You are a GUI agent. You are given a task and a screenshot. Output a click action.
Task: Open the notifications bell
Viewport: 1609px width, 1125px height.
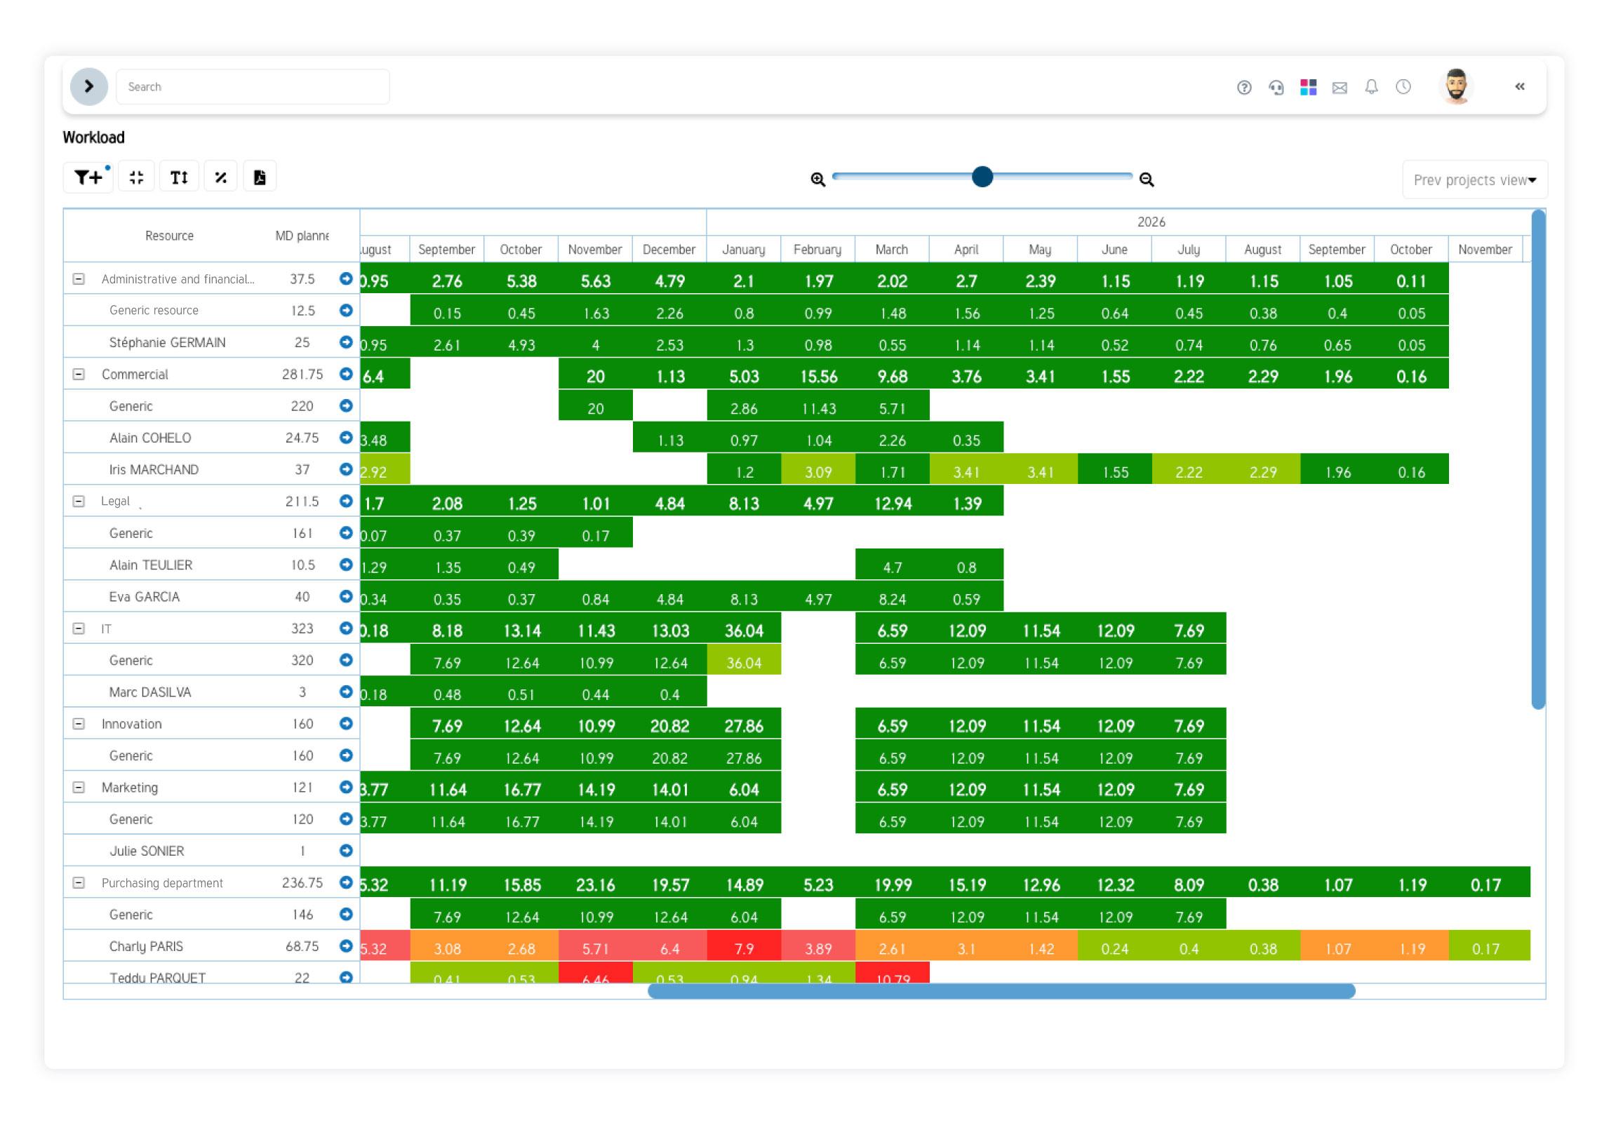tap(1370, 87)
